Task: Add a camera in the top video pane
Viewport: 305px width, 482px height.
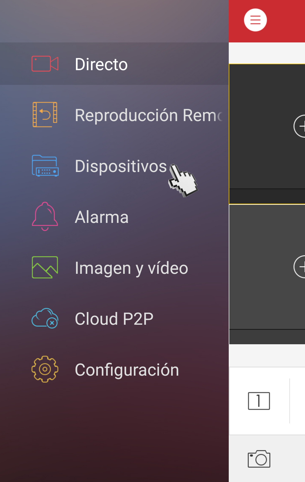Action: click(300, 126)
